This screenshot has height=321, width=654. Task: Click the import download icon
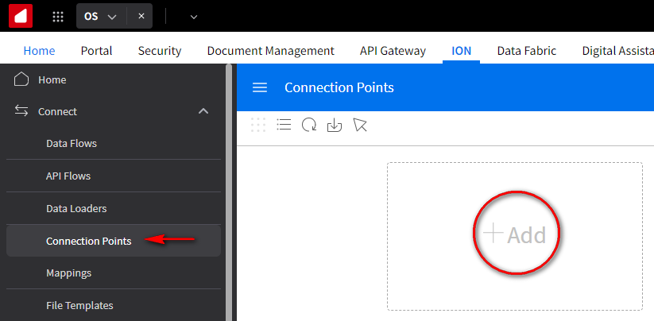pyautogui.click(x=335, y=125)
